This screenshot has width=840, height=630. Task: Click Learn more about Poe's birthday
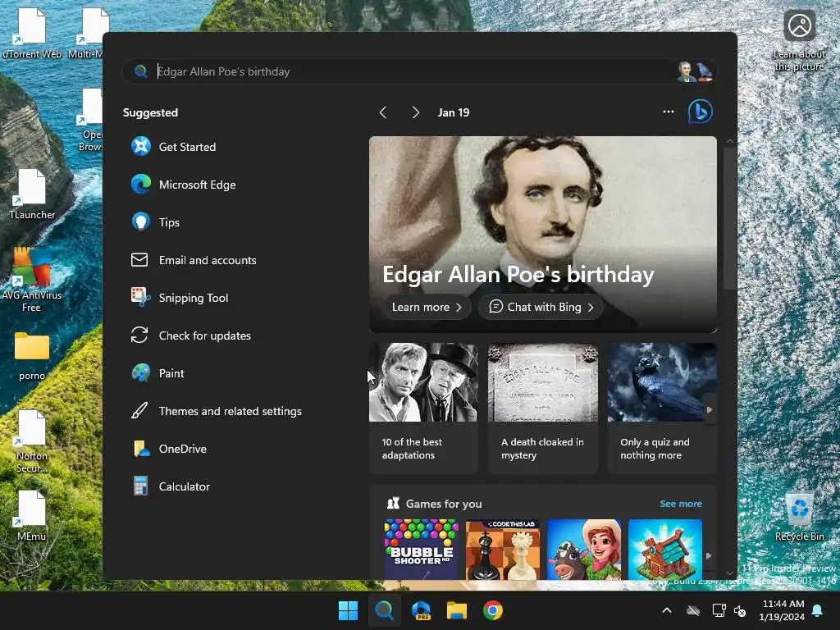427,307
